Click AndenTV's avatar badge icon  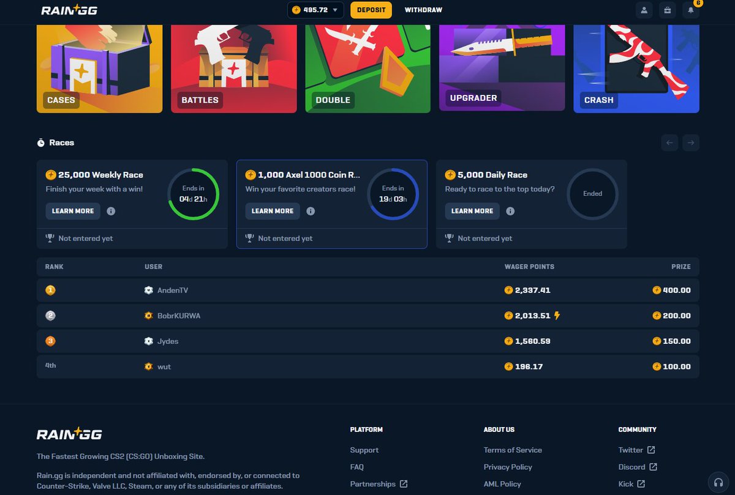click(x=148, y=291)
